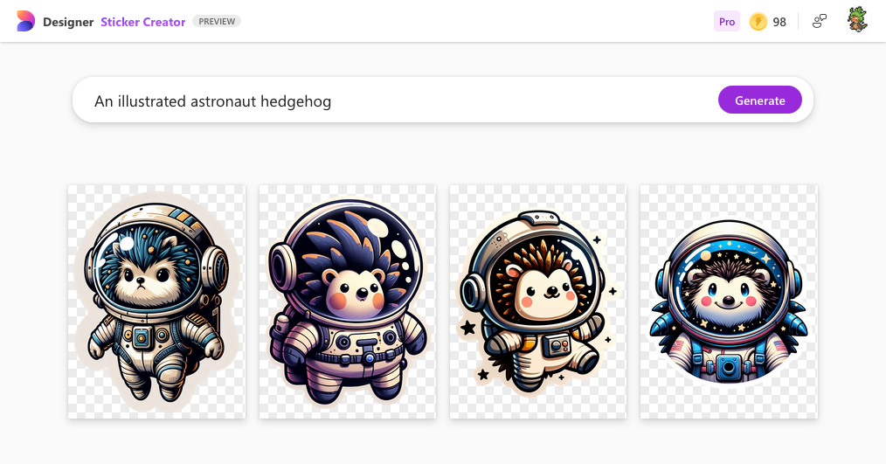
Task: Select the fourth round blue hedgehog sticker
Action: pos(729,301)
